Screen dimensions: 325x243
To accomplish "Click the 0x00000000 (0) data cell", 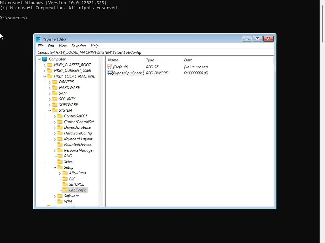I will (196, 73).
